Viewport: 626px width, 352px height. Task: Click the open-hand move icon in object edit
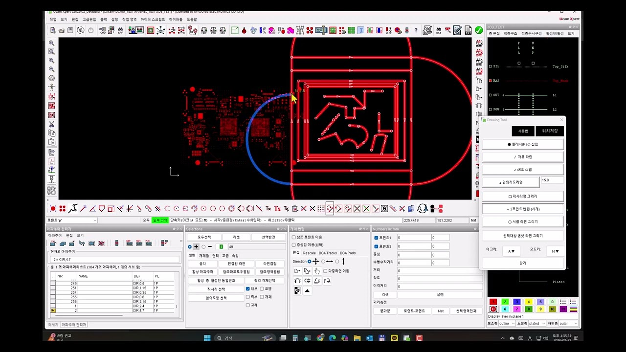[x=317, y=271]
